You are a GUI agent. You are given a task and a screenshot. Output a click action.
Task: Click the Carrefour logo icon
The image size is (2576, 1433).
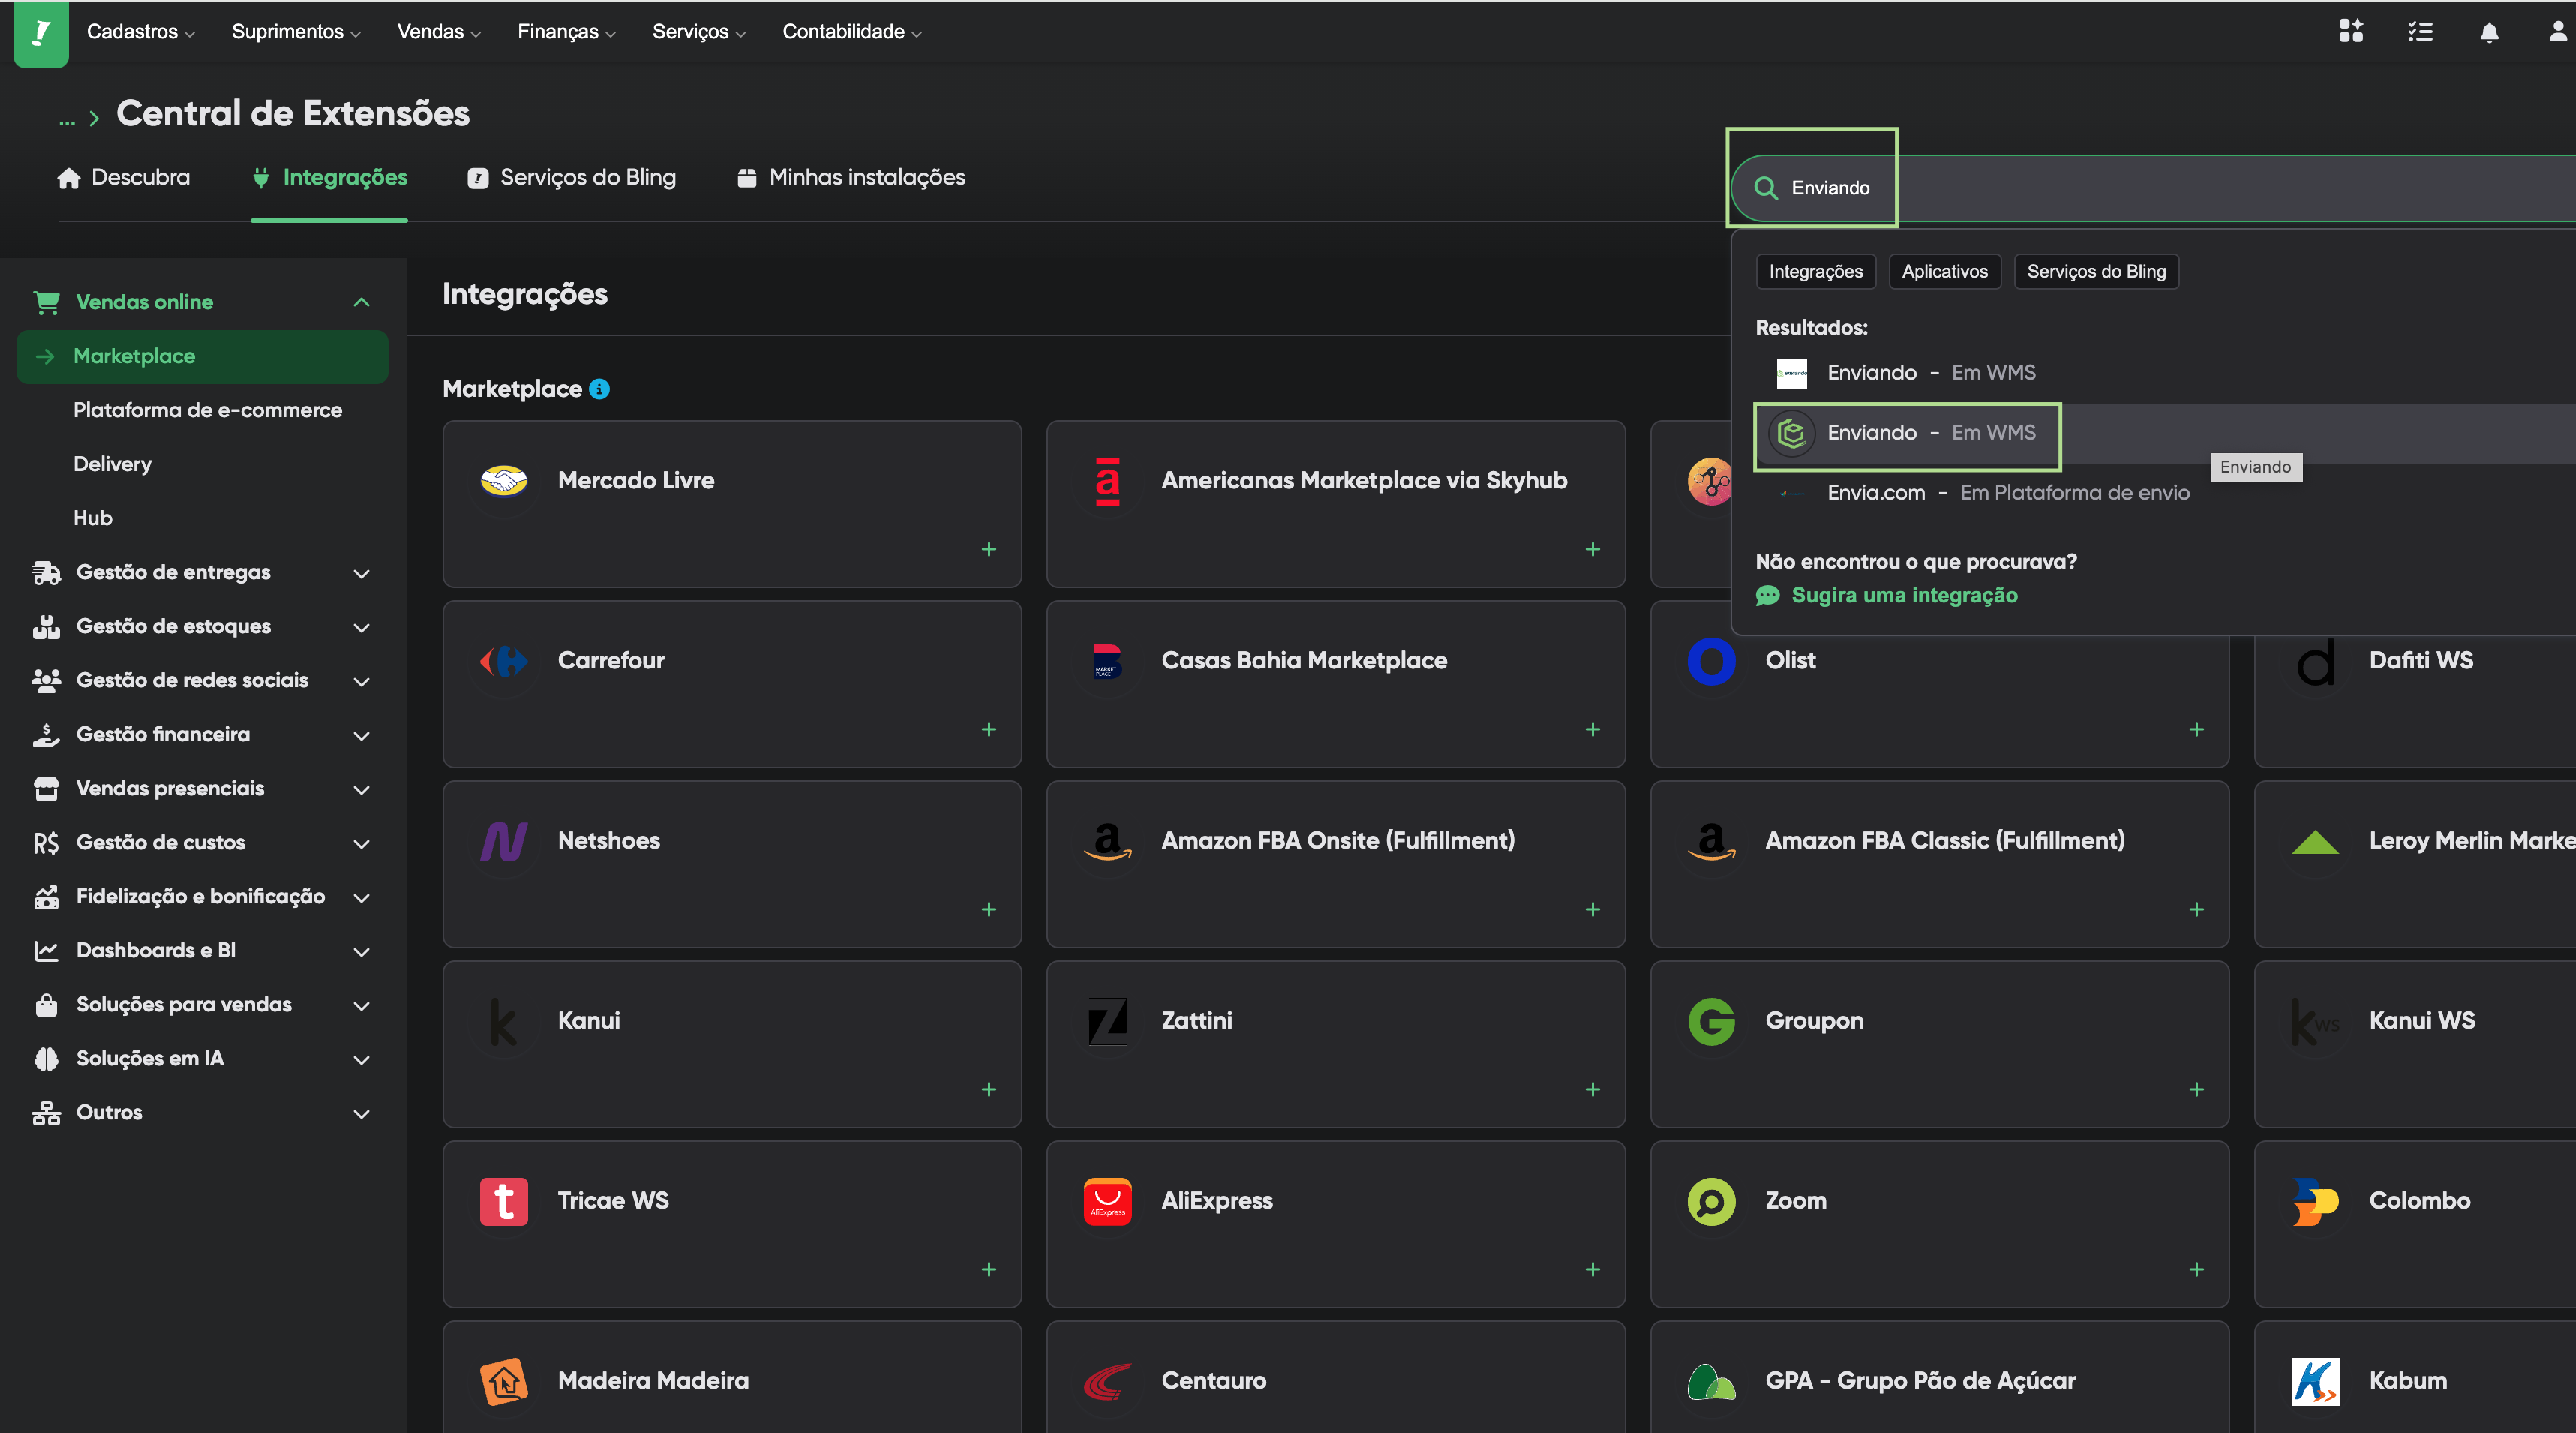click(504, 661)
